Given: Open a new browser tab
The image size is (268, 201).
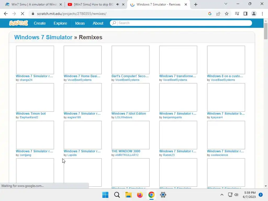Looking at the screenshot, I should [196, 4].
